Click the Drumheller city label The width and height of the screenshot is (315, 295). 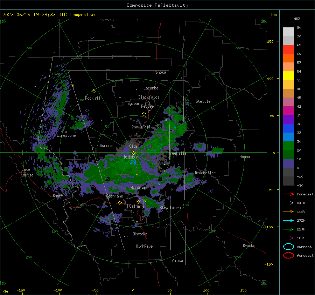[x=205, y=173]
